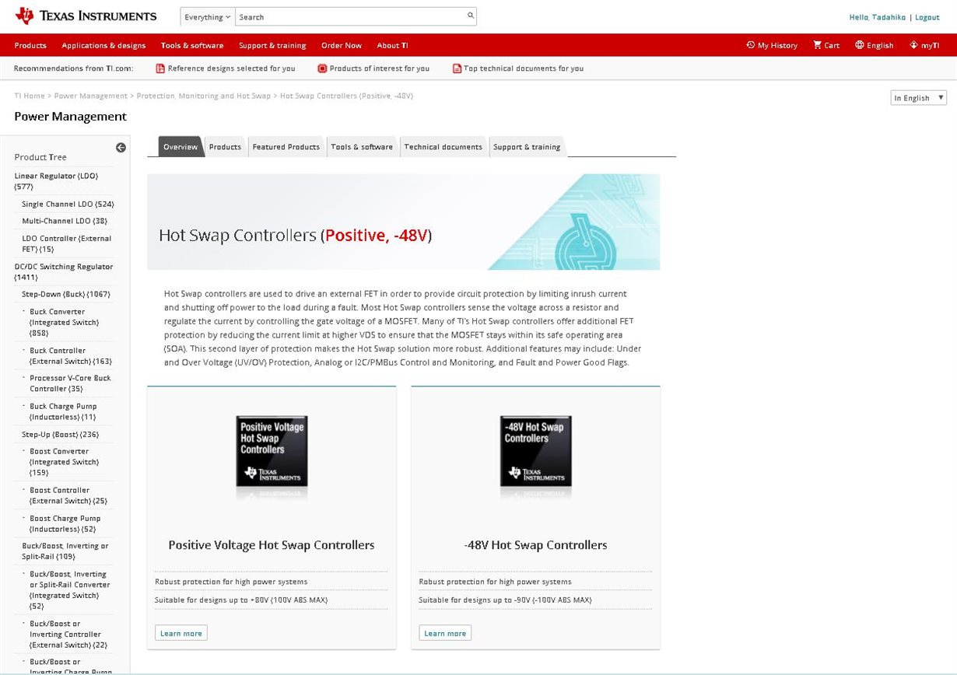
Task: Open Single Channel LDO tree item
Action: [68, 204]
